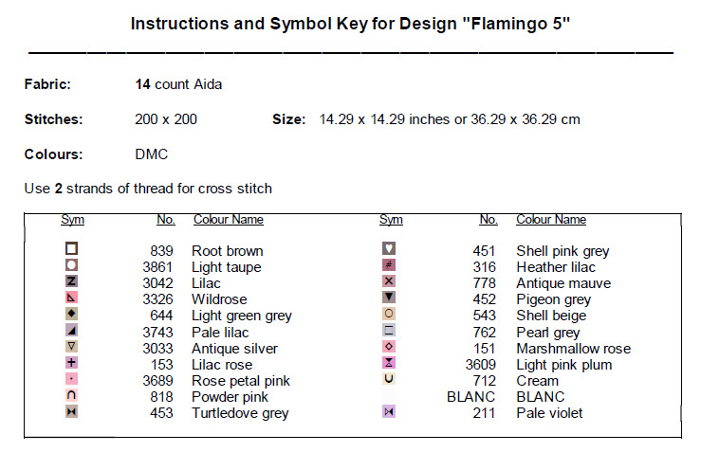Click the Lilac Z symbol
Screen dimensions: 701x452
[x=72, y=281]
